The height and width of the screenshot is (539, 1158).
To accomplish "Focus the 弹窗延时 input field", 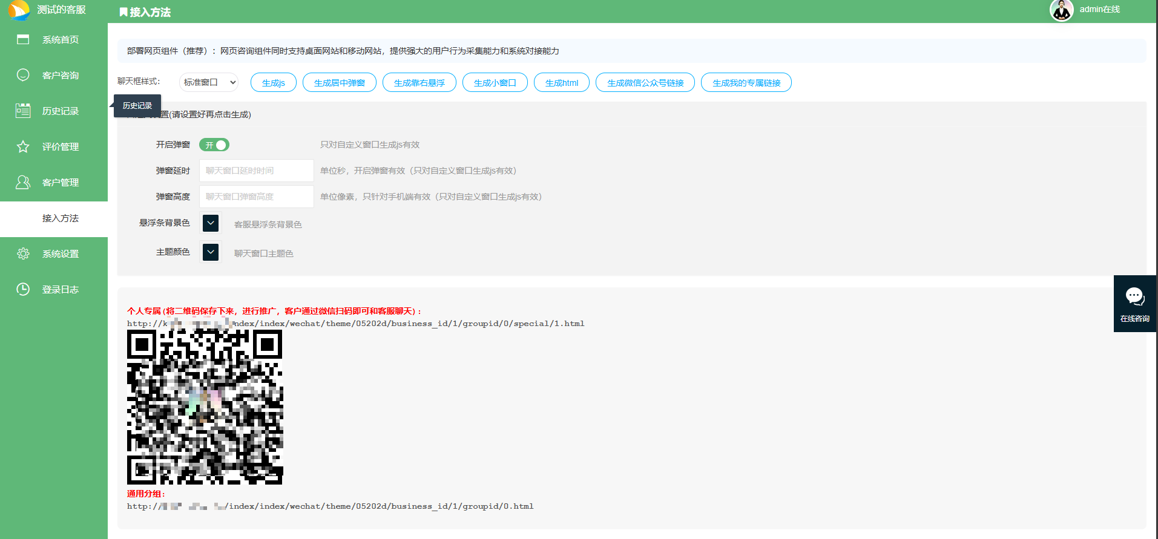I will pos(256,171).
